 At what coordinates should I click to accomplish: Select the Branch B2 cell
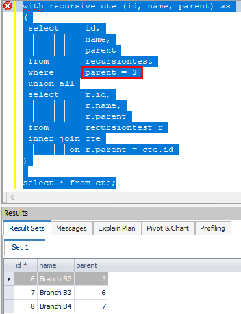56,279
